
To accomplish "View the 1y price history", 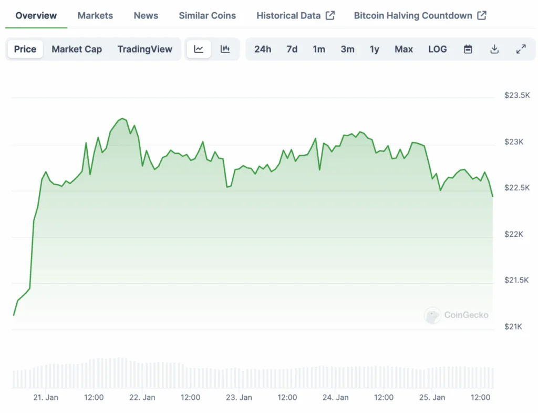I will [375, 49].
